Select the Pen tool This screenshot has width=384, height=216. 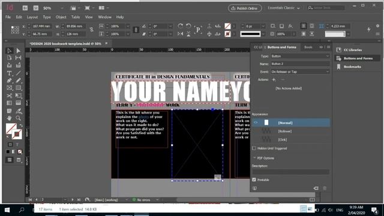[10, 80]
